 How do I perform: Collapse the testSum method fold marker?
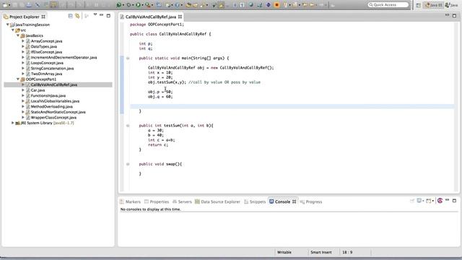pos(128,126)
